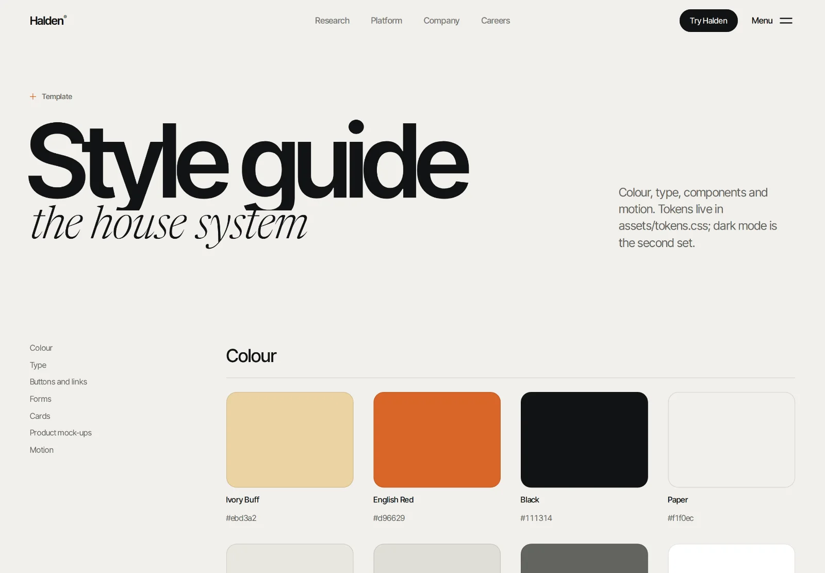This screenshot has width=825, height=573.
Task: Click the English Red swatch label
Action: (x=393, y=500)
